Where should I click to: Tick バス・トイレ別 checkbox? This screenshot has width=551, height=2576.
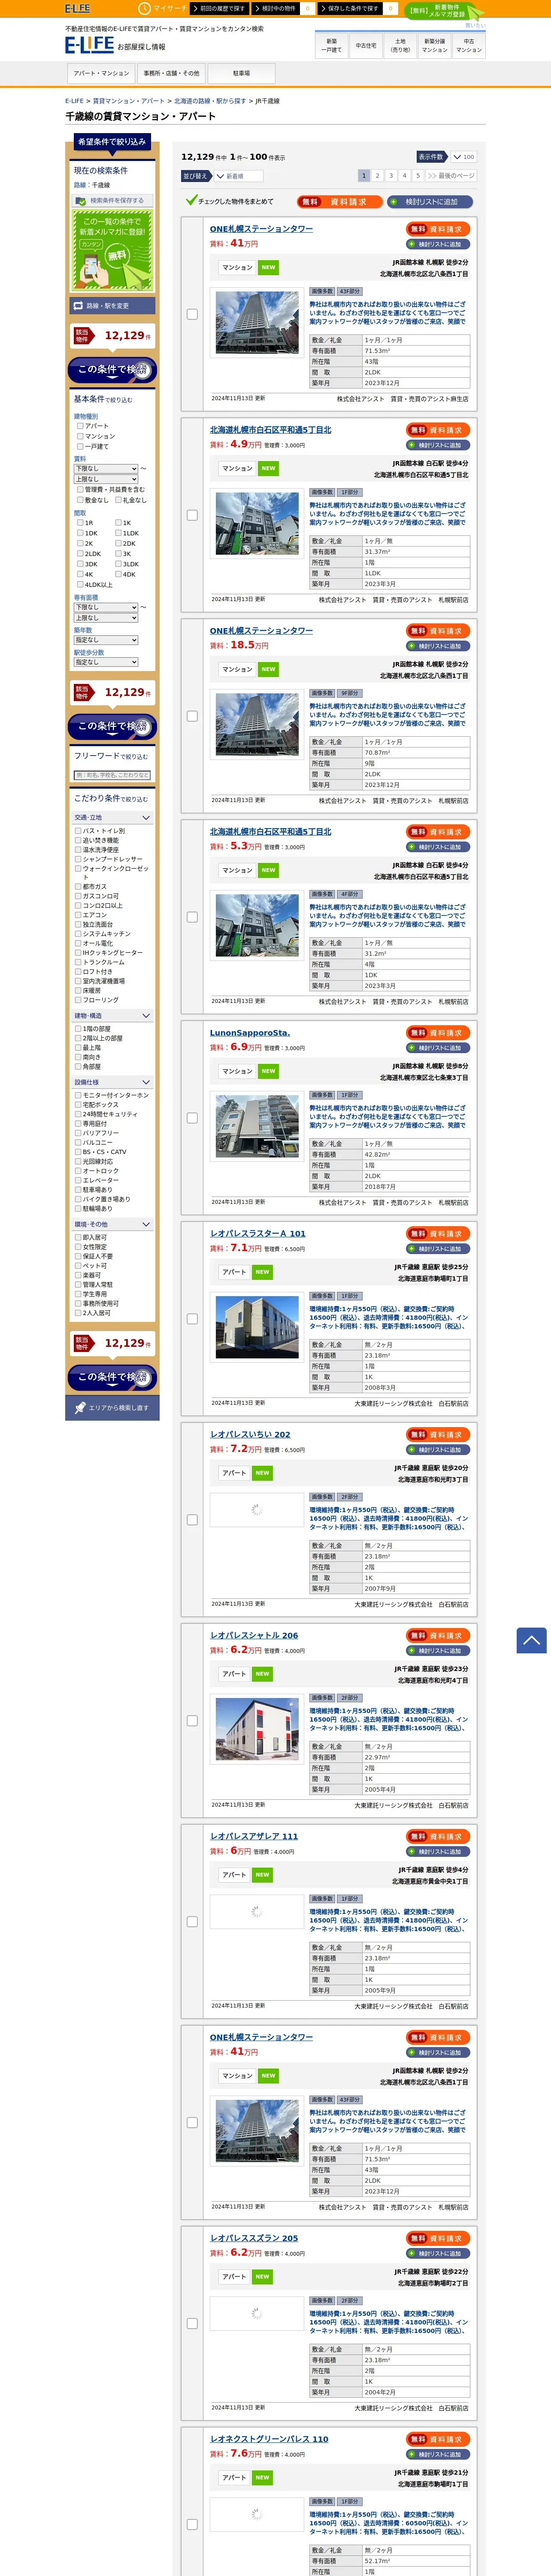click(x=78, y=831)
